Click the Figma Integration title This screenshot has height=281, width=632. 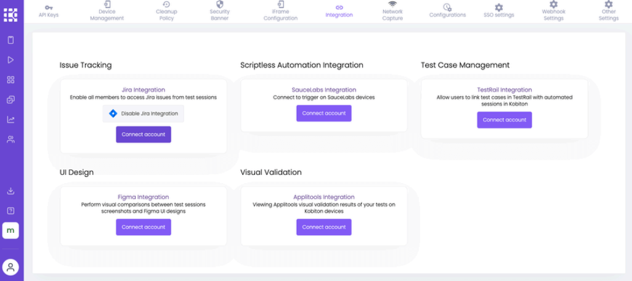(144, 197)
